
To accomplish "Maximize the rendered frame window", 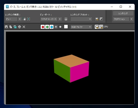I will coord(121,7).
